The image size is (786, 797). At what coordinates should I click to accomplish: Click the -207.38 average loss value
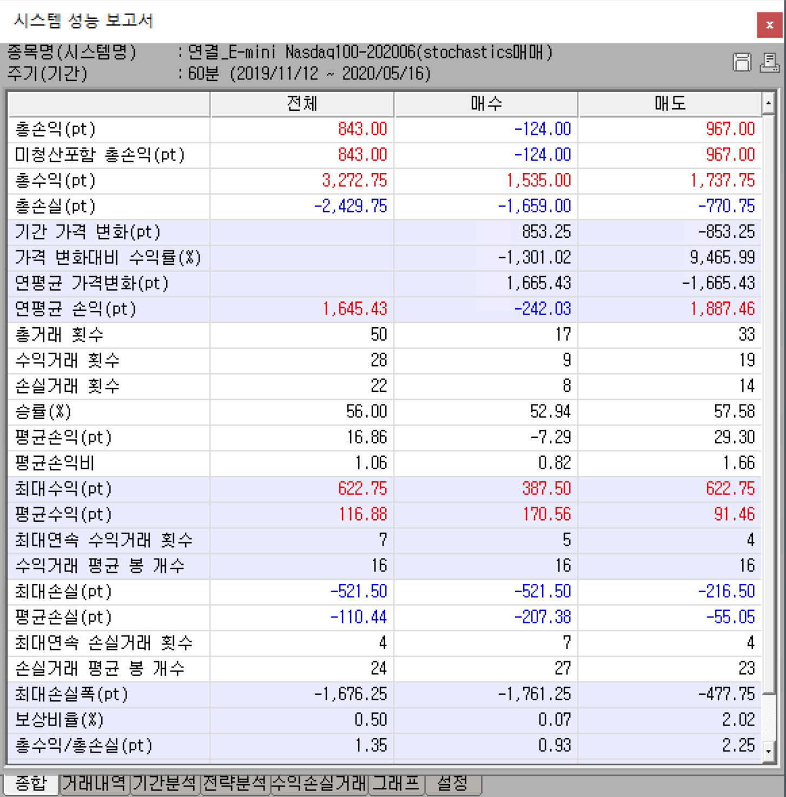click(x=543, y=617)
